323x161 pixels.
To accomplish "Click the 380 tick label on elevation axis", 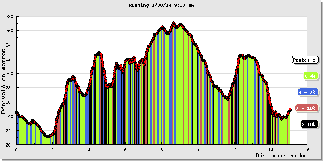I will click(9, 16).
